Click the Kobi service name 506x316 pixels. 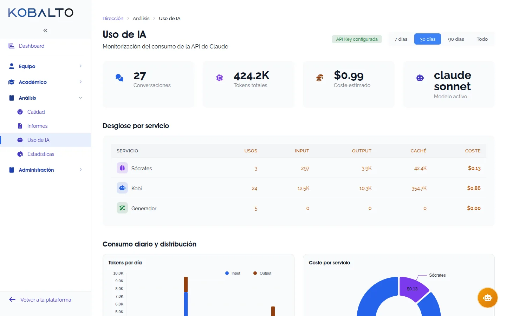point(137,189)
